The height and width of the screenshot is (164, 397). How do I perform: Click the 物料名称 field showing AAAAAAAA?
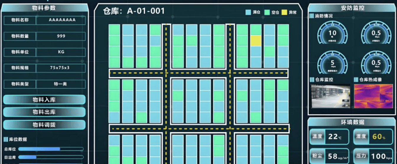61,20
